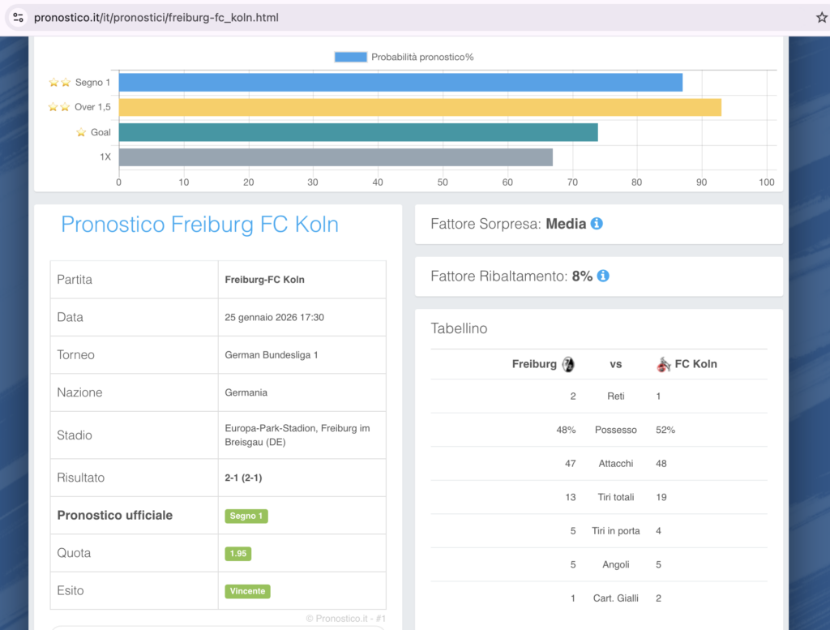Click the Pronostico Freiburg FC Koln heading
The image size is (830, 630).
point(199,225)
